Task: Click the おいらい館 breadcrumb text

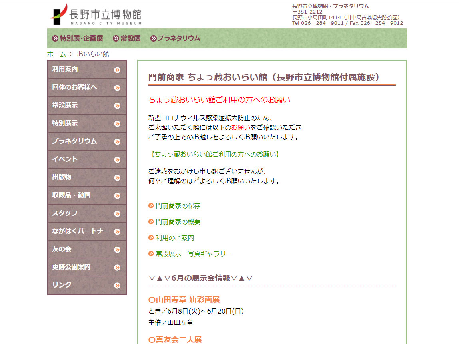Action: (x=93, y=54)
